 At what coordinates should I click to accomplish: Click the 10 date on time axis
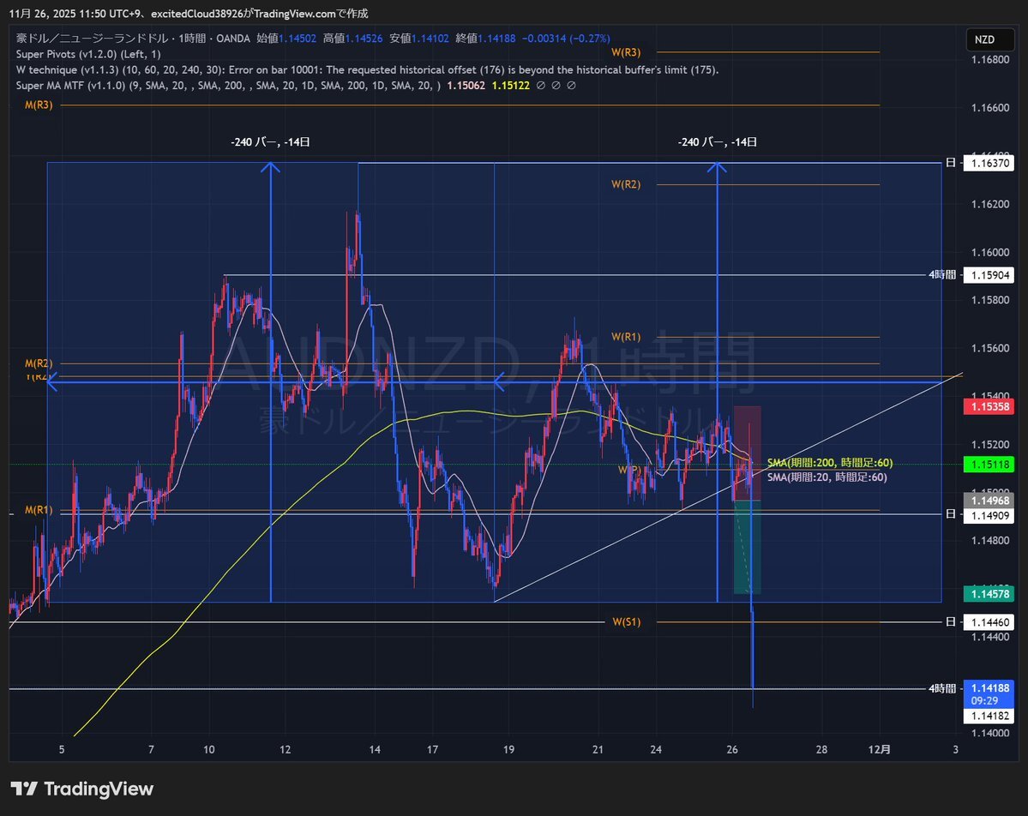click(209, 749)
